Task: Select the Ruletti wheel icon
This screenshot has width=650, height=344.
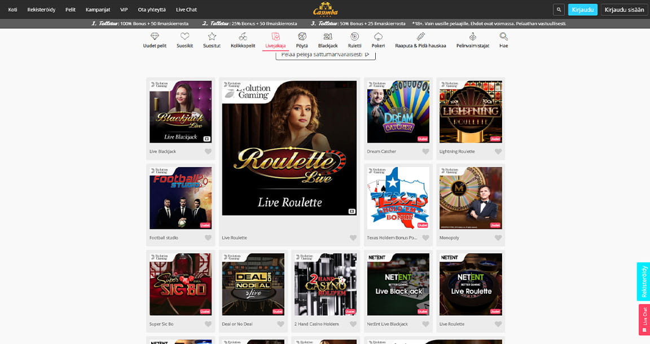Action: click(354, 37)
